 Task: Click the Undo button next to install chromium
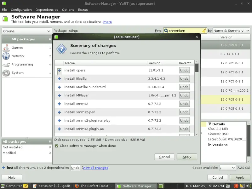pyautogui.click(x=75, y=168)
